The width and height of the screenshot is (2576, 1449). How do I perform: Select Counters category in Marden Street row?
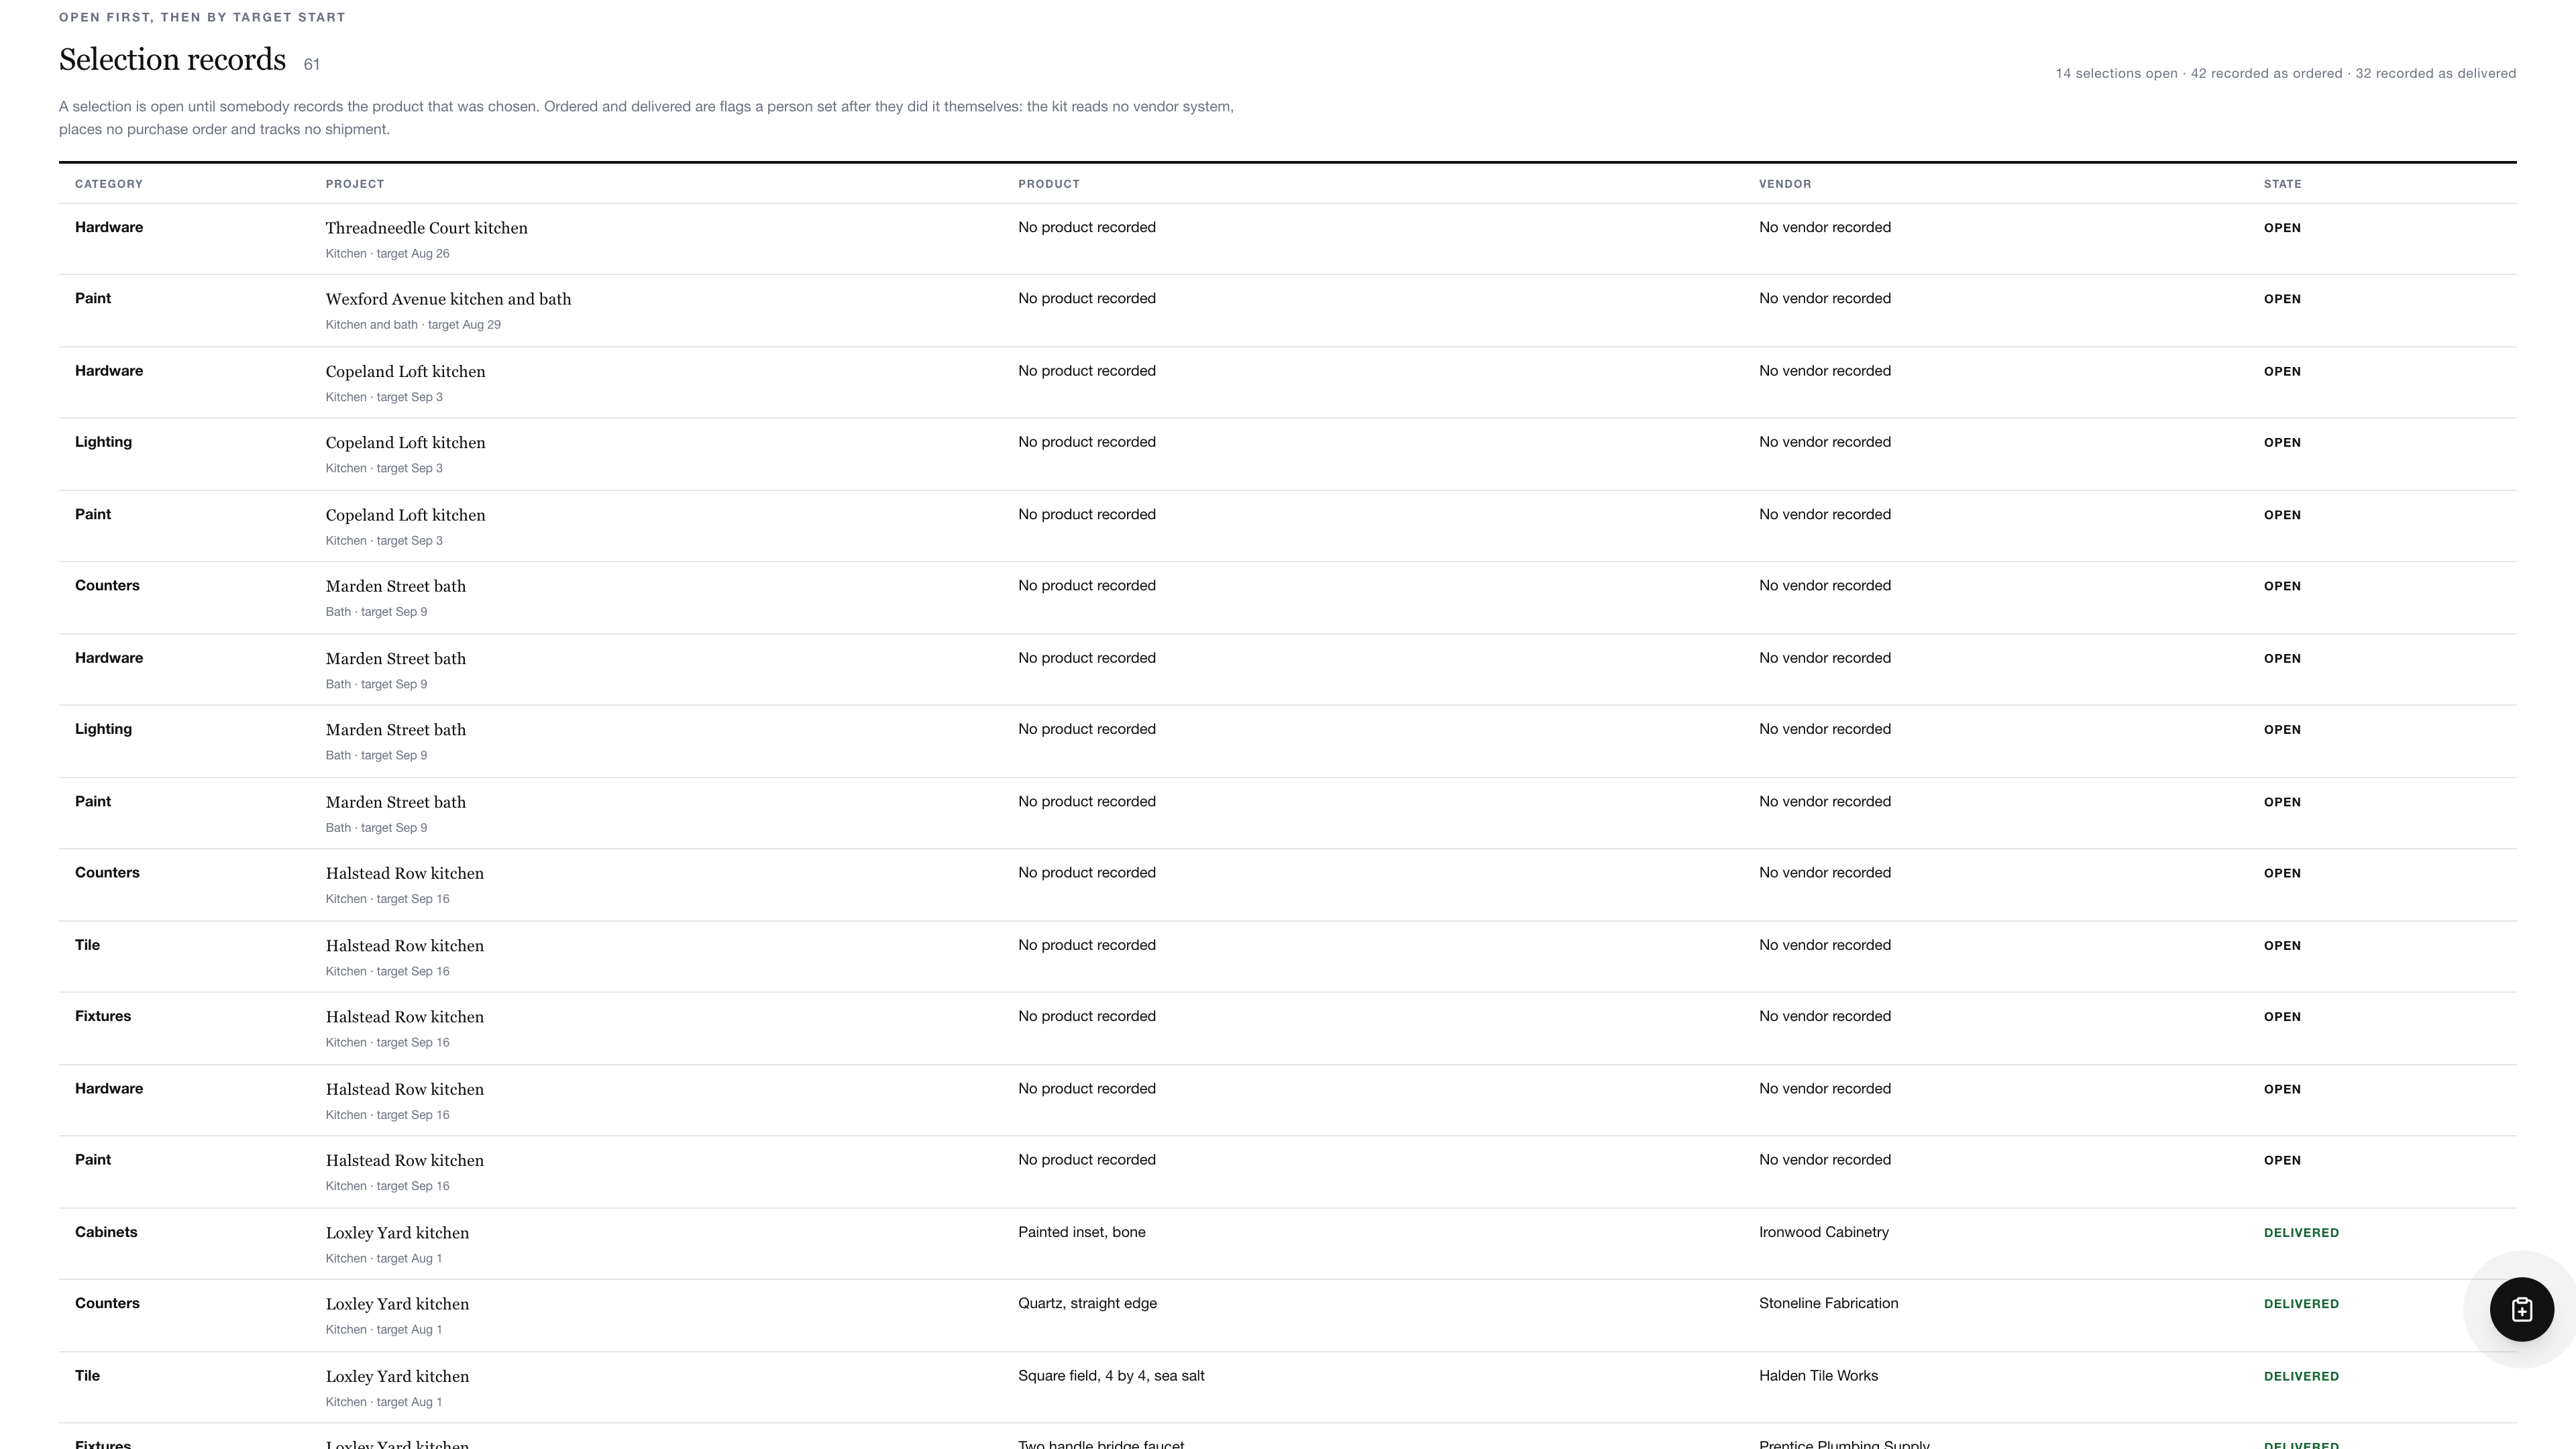coord(107,585)
